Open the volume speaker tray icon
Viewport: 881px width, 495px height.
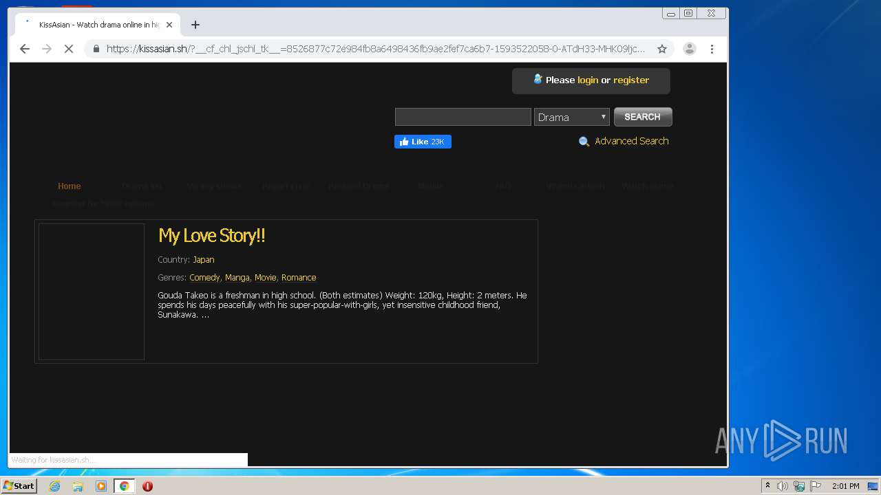(783, 486)
